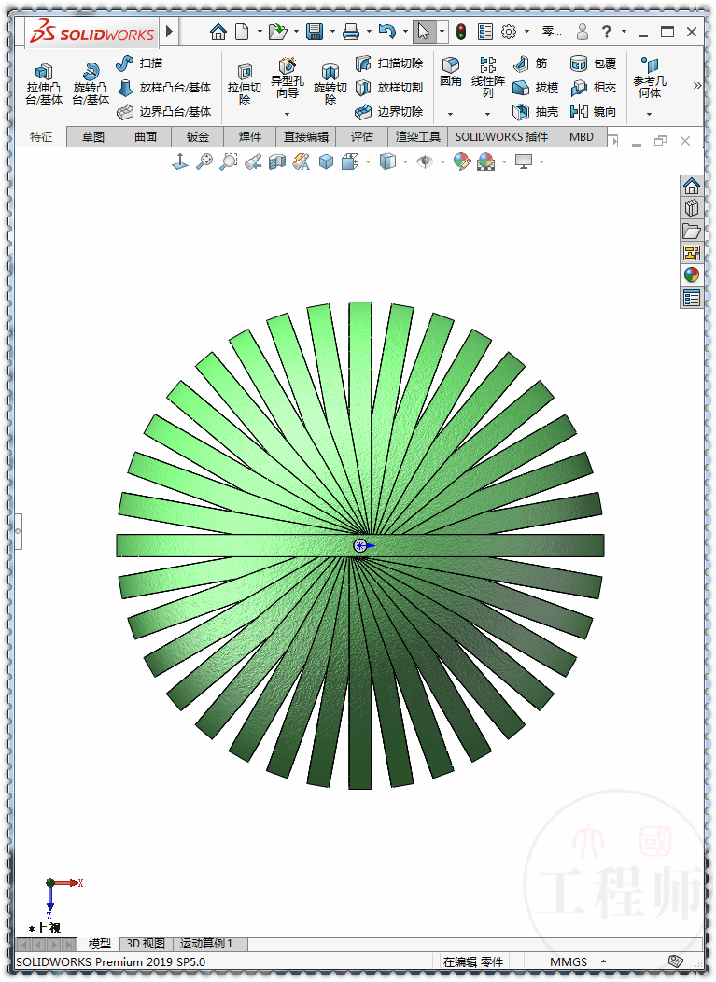Open SOLIDWORKS Resources in task pane
Image resolution: width=716 pixels, height=982 pixels.
tap(692, 186)
